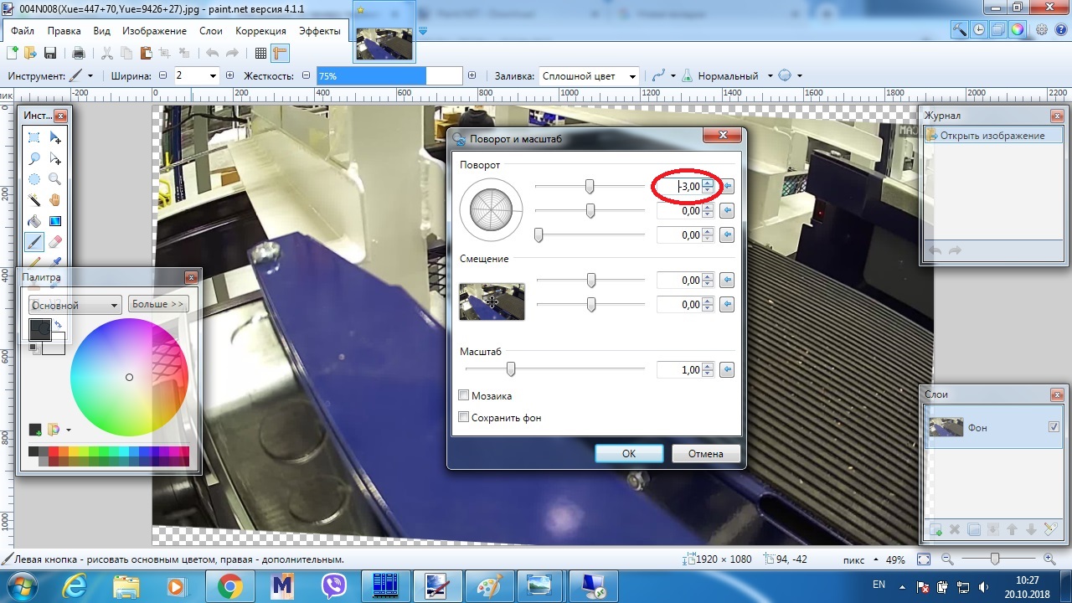Expand the image list arrow beside thumbnail

coord(423,31)
